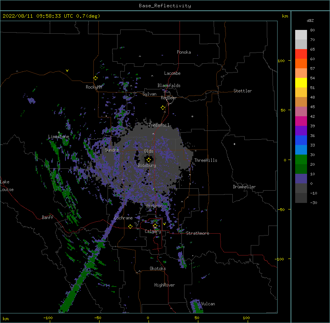Click the Base_Reflectivity title
The image size is (330, 323).
point(165,6)
